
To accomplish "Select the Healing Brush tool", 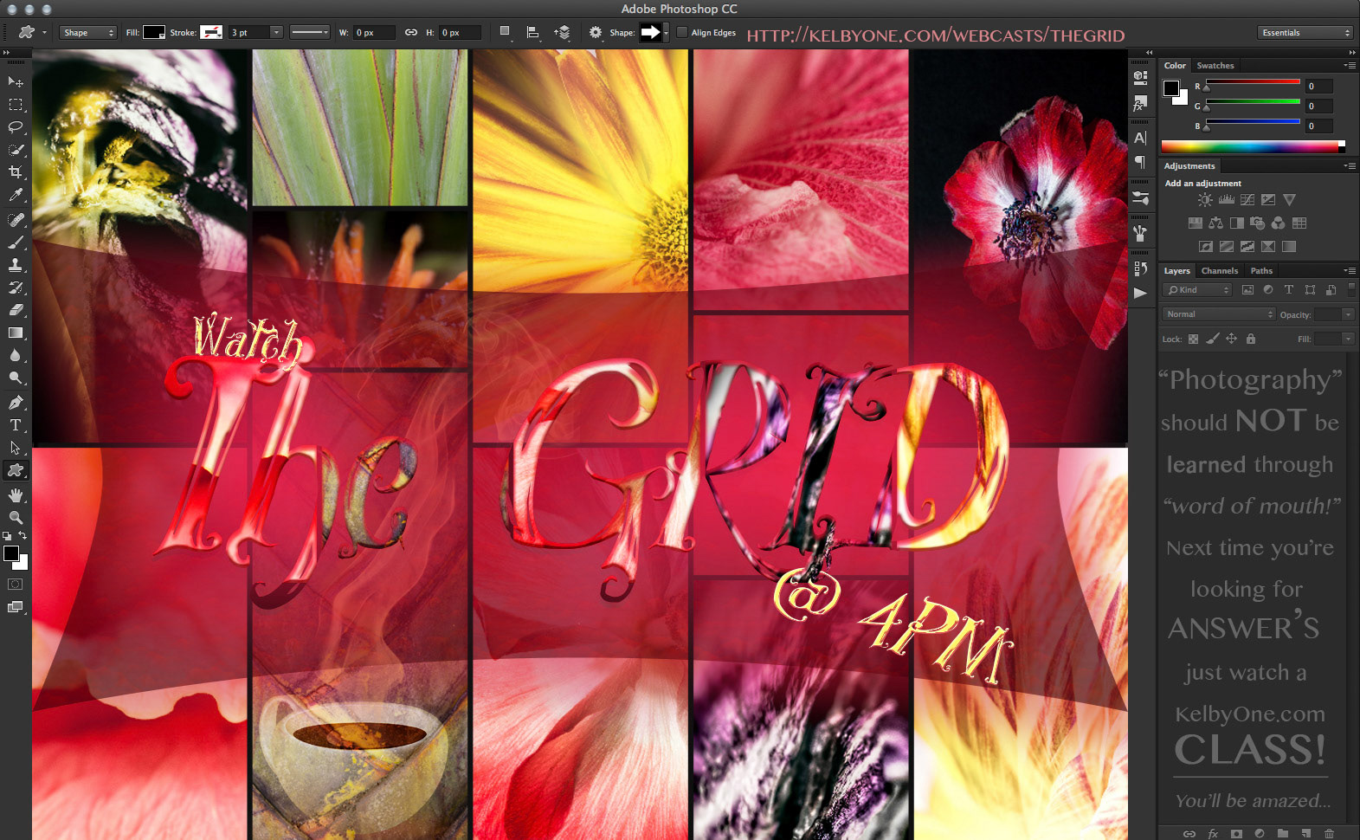I will 16,220.
